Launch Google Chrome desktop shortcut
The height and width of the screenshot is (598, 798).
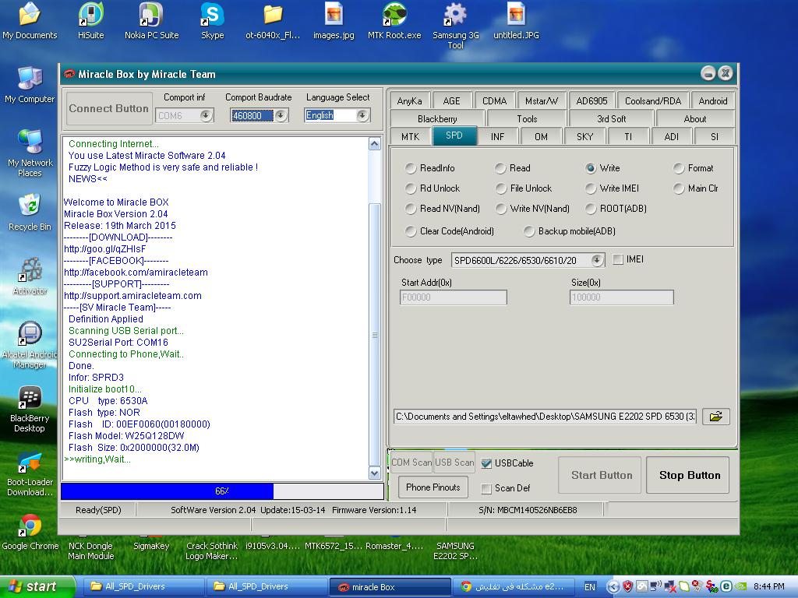(x=30, y=533)
